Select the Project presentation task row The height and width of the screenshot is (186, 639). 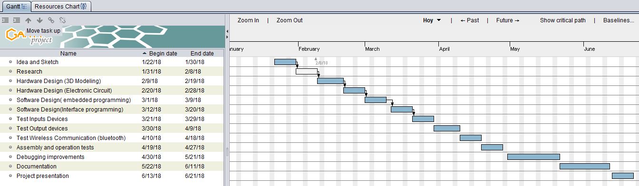112,176
